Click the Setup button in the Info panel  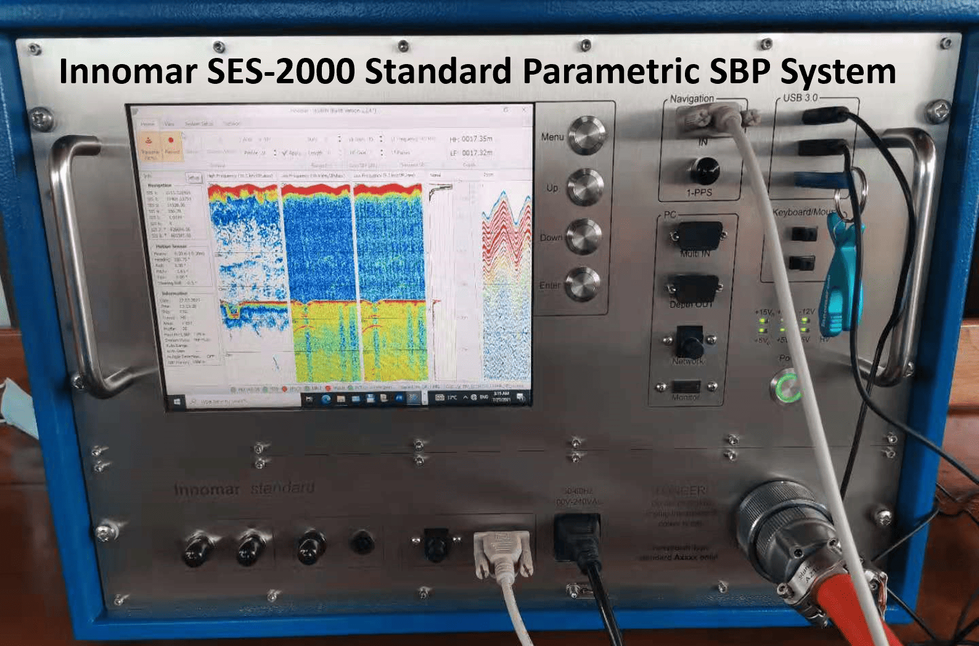pos(194,178)
